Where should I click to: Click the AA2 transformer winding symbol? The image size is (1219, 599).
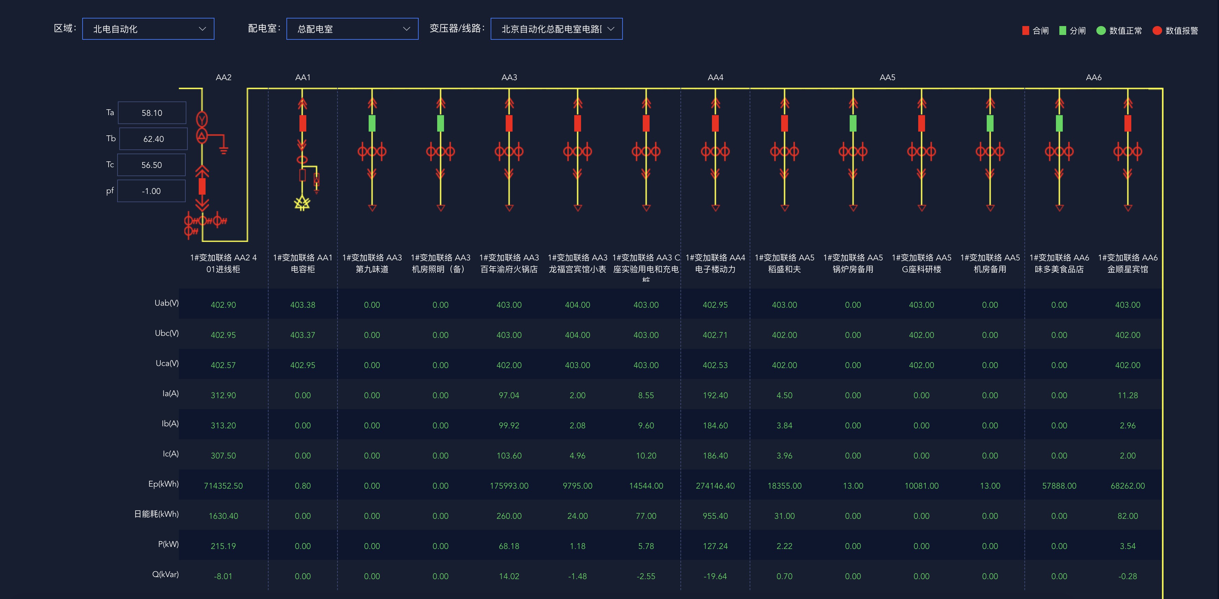202,128
